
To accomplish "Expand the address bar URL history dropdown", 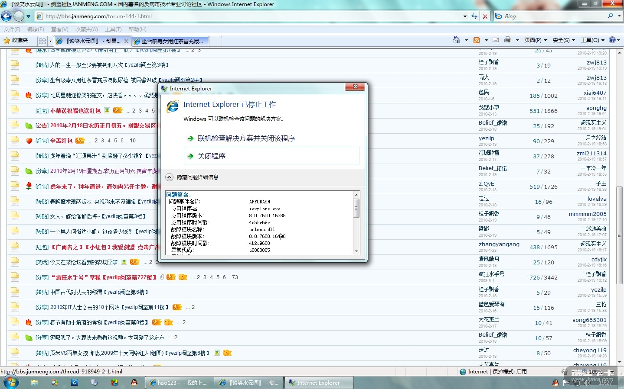I will (465, 16).
